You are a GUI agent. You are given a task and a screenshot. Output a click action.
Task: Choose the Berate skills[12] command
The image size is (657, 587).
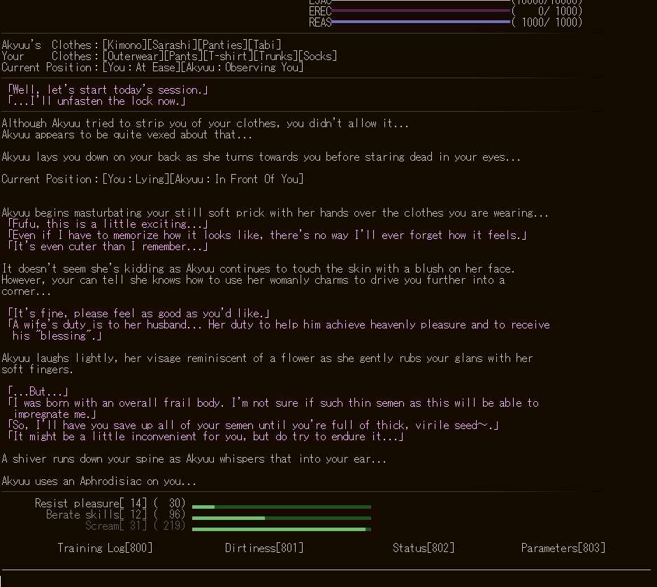tap(96, 514)
